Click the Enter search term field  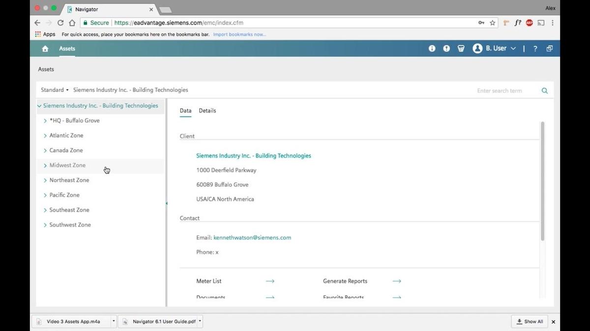click(x=506, y=90)
